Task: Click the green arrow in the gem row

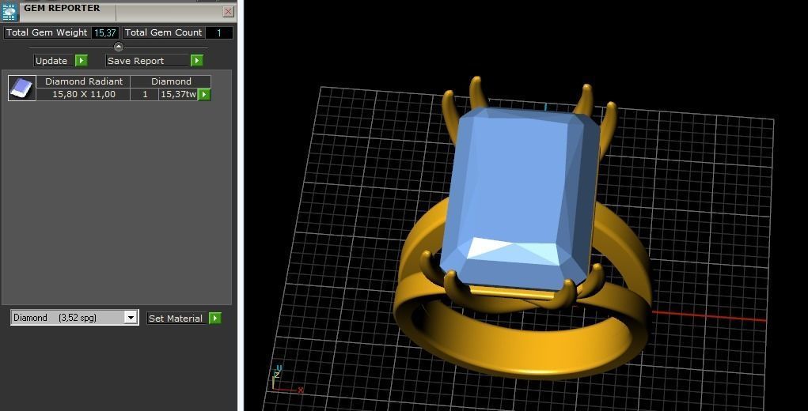Action: 204,95
